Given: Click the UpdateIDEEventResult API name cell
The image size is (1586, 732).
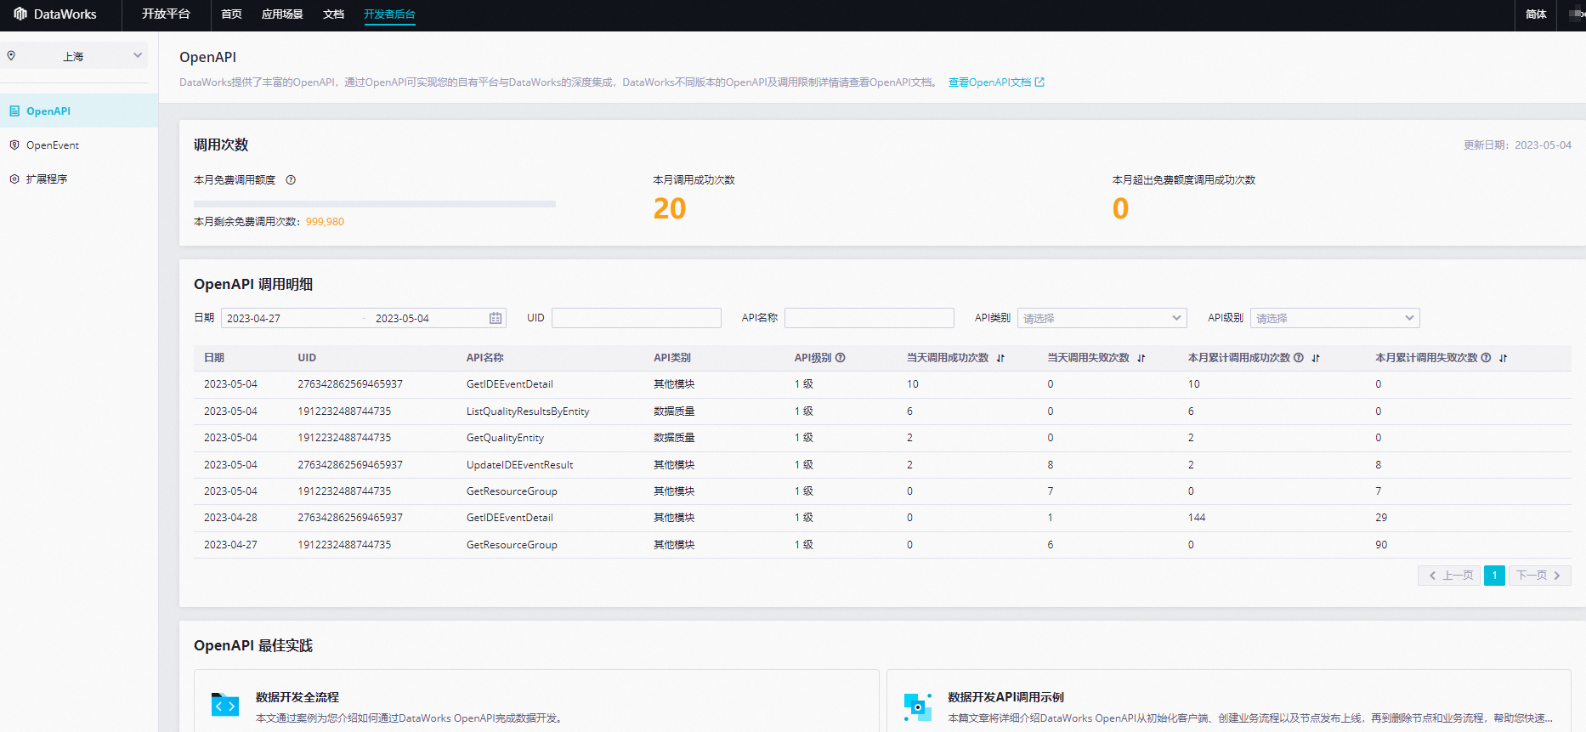Looking at the screenshot, I should [x=519, y=465].
